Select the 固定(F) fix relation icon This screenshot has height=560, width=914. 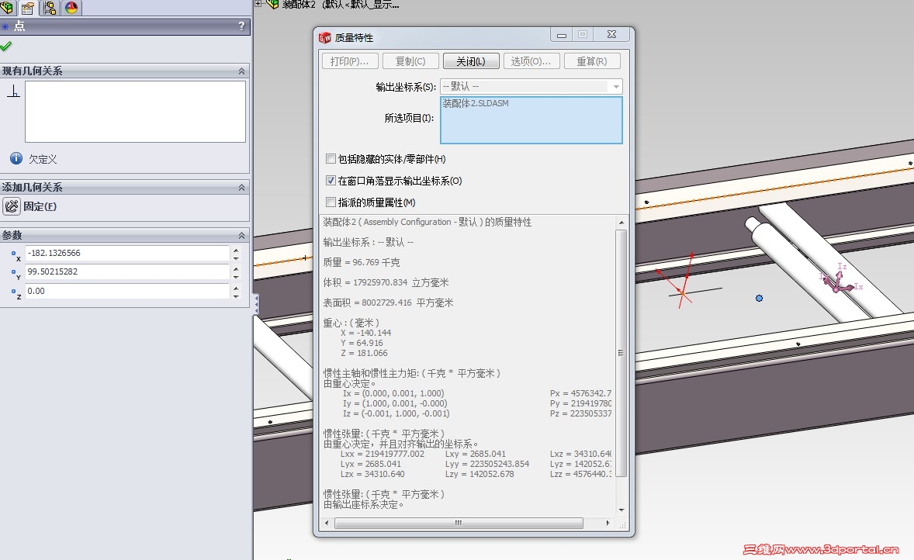coord(12,207)
